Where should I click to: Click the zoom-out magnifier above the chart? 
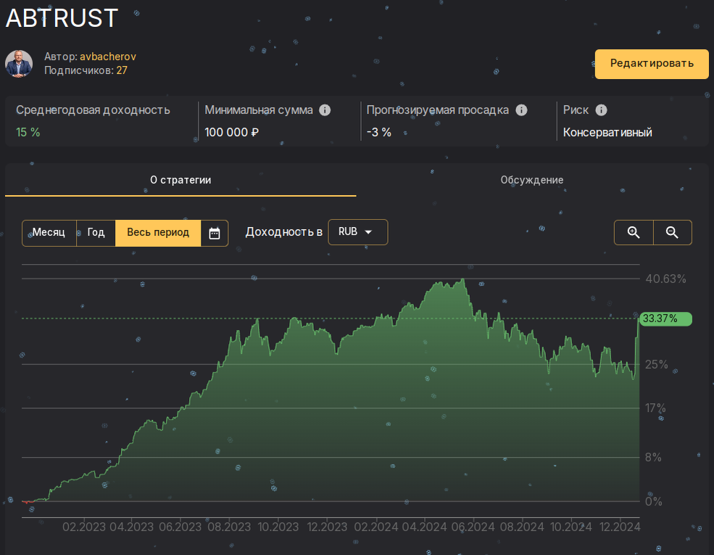(x=673, y=232)
